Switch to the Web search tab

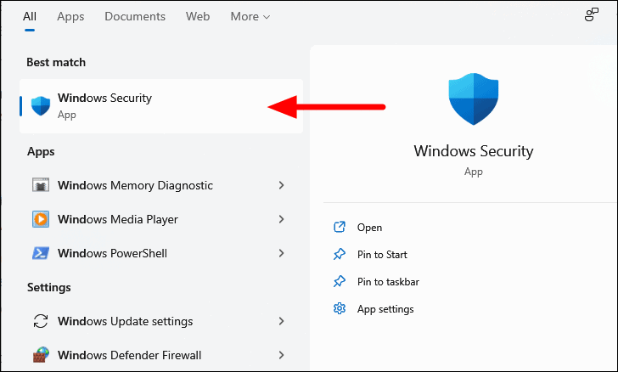[198, 17]
